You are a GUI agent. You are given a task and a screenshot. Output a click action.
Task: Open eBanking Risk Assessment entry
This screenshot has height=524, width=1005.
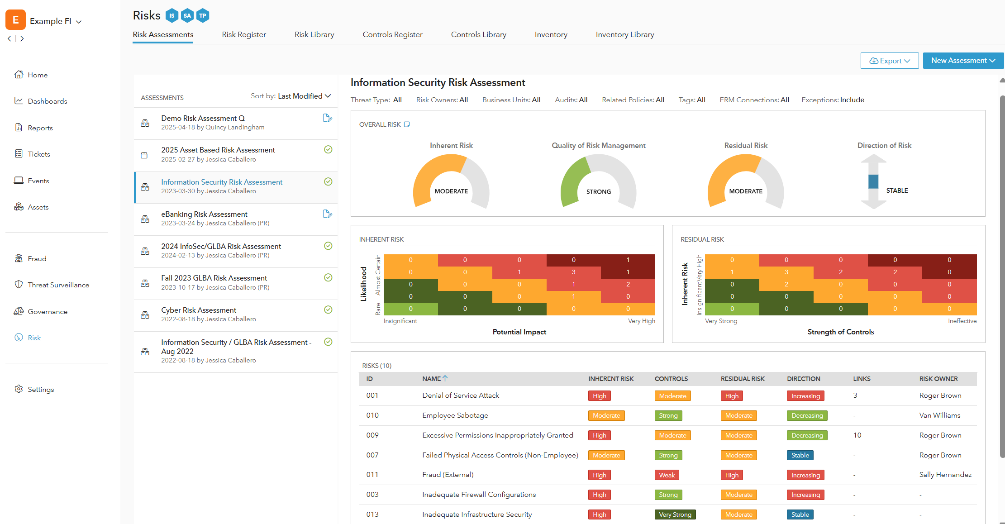[x=205, y=214]
